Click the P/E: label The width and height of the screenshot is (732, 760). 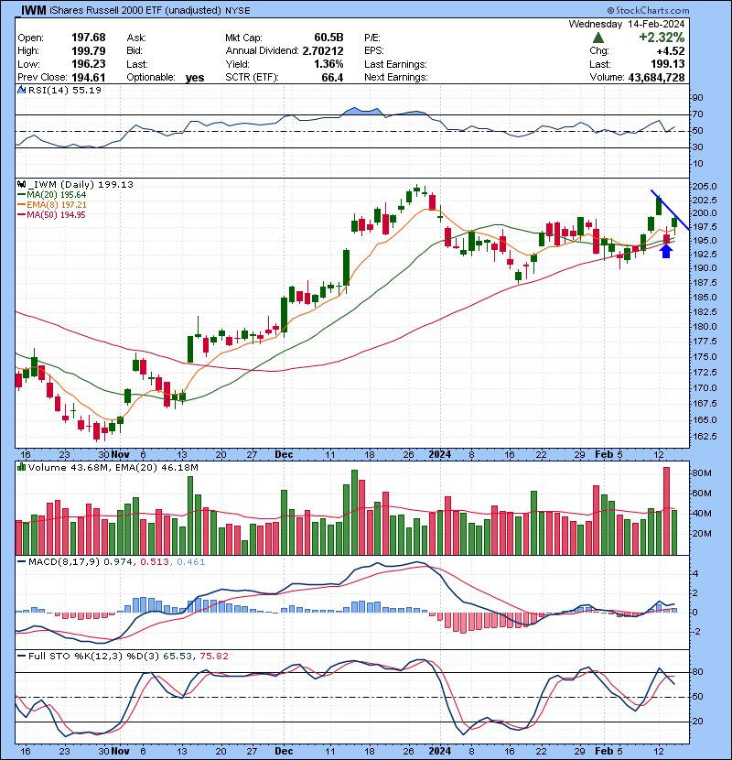(372, 38)
